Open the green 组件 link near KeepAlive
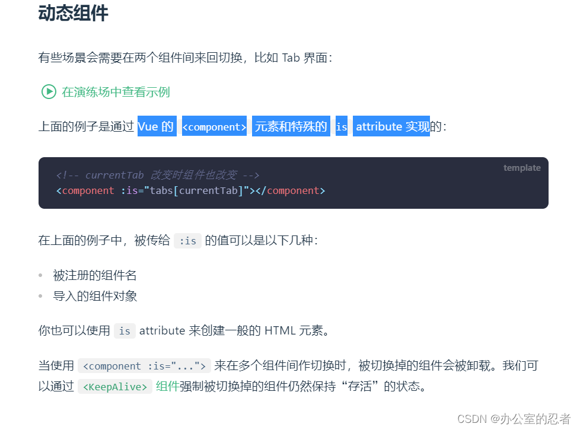 click(168, 386)
